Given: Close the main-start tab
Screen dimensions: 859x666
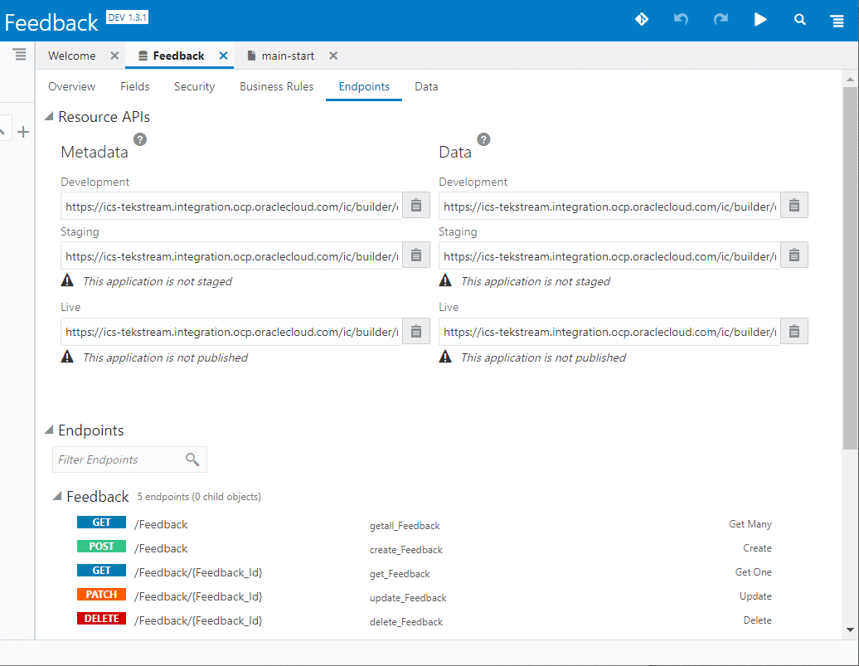Looking at the screenshot, I should (x=333, y=56).
